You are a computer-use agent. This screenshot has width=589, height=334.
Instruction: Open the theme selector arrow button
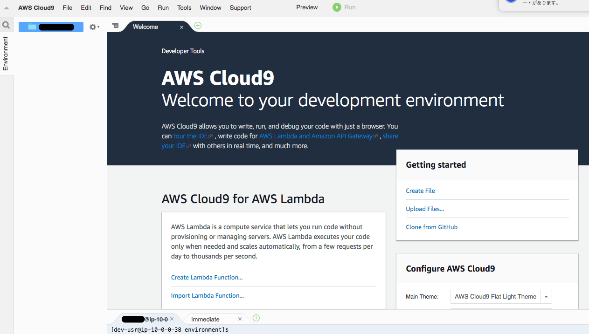pos(546,296)
